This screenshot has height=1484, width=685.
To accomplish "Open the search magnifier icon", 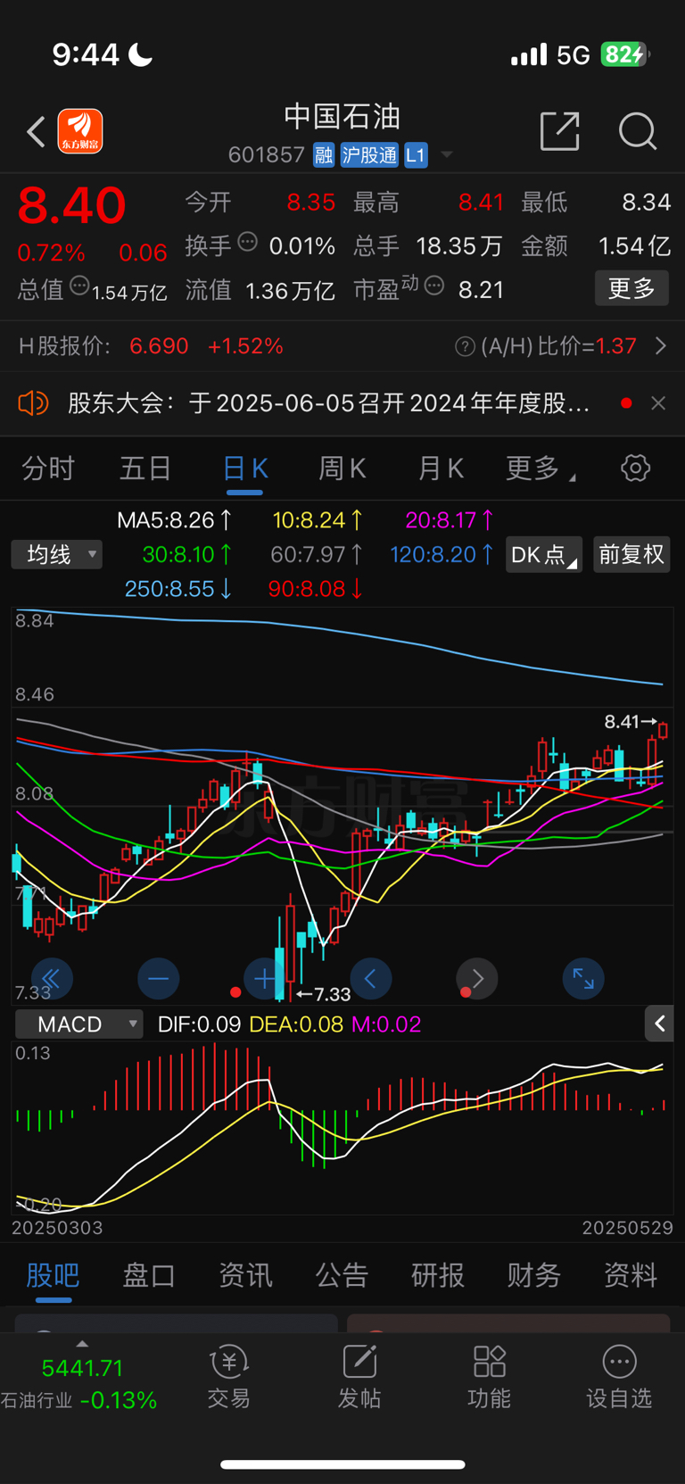I will click(x=638, y=131).
